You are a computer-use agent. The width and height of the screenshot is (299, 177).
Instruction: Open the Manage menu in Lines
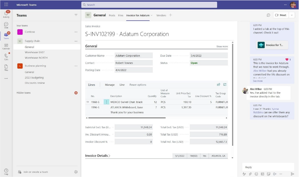pos(110,85)
